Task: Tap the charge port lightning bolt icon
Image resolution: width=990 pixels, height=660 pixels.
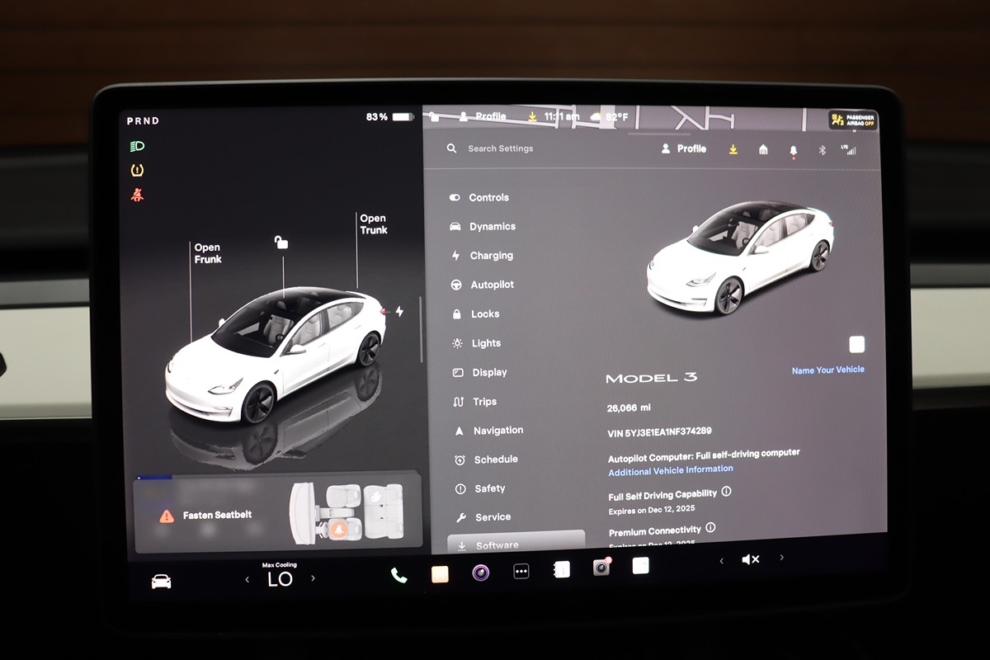Action: pos(399,311)
